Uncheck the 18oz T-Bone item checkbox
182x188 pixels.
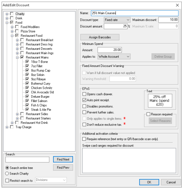pos(27,62)
